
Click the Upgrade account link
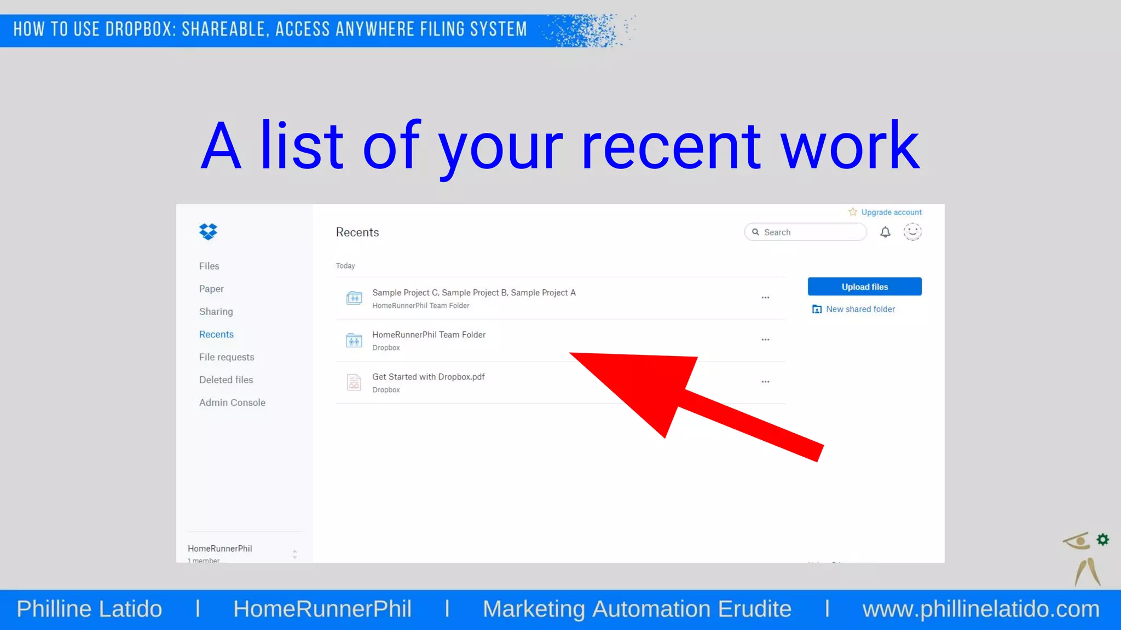coord(891,212)
